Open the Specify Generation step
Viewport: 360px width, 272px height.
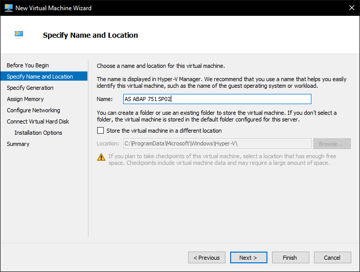tap(30, 88)
